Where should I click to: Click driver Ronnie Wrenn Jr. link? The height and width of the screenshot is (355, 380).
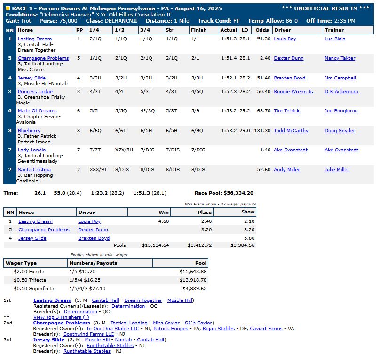[293, 92]
